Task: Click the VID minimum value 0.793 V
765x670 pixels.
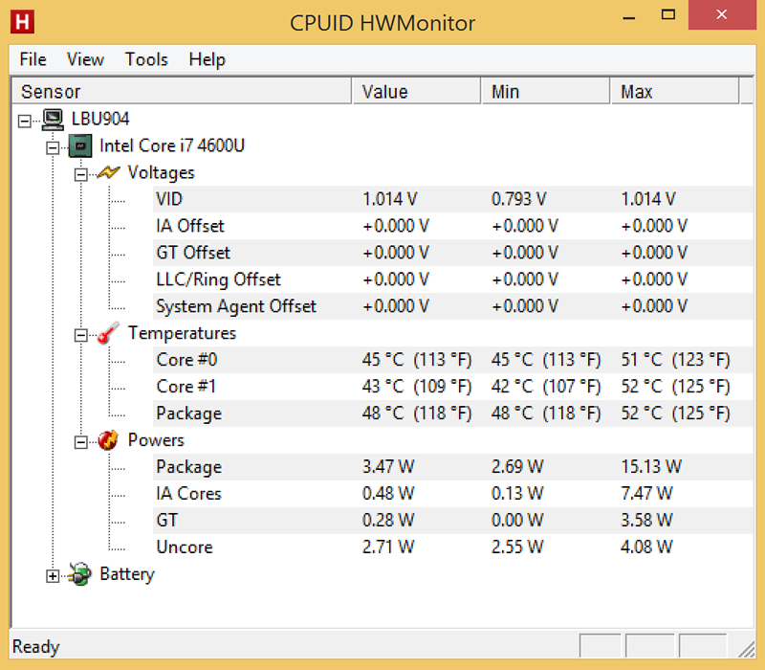Action: coord(519,199)
